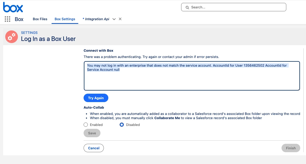The width and height of the screenshot is (306, 164).
Task: Click the bold 'Collaborate Me' text
Action: [167, 118]
